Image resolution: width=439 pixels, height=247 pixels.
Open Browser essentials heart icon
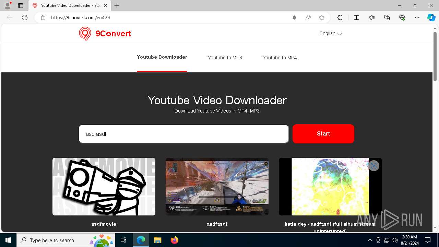[402, 17]
